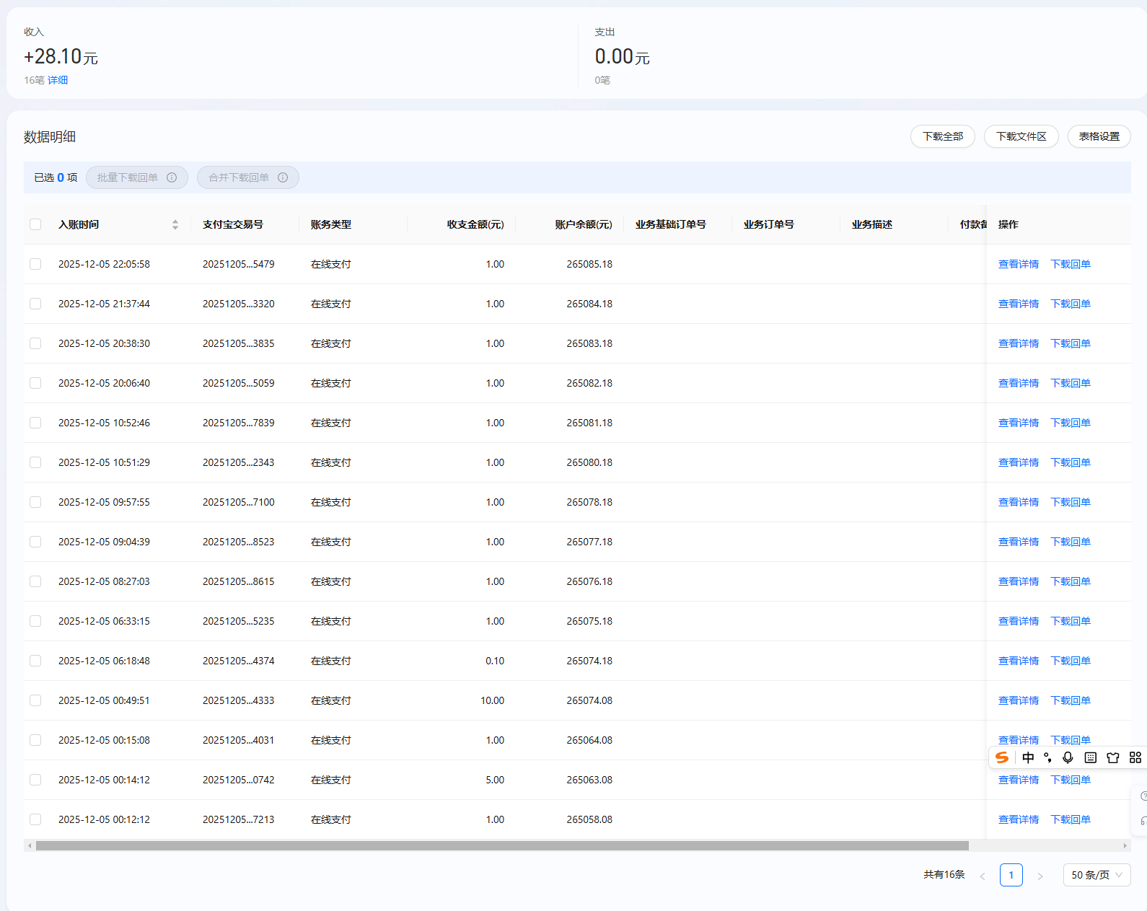Open the IME skin shirt icon

click(1113, 757)
